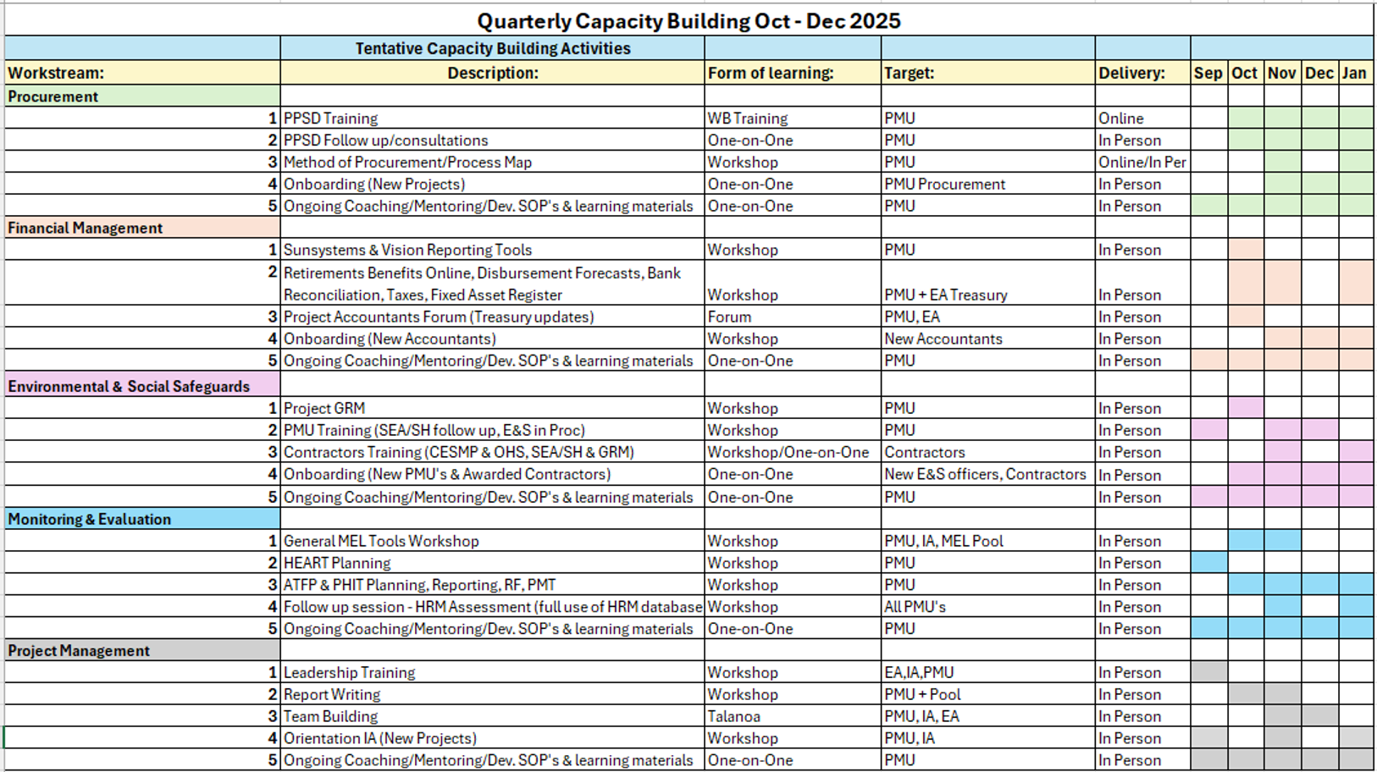Select the 'Sep' month header cell
The height and width of the screenshot is (772, 1377).
pos(1208,73)
